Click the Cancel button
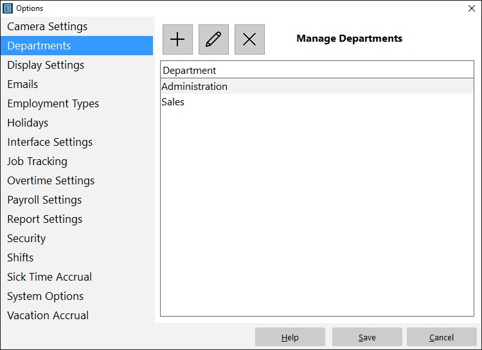 pos(442,337)
